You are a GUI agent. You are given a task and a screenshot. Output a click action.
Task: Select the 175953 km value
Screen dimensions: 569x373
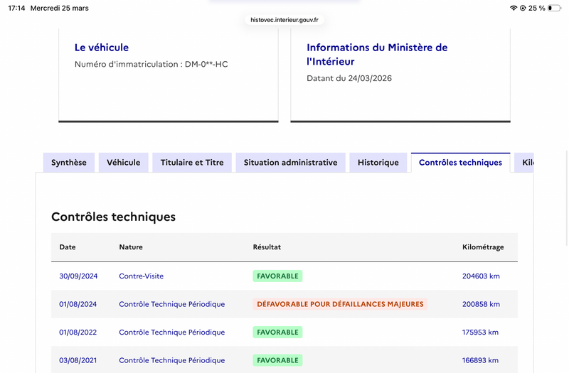(480, 333)
